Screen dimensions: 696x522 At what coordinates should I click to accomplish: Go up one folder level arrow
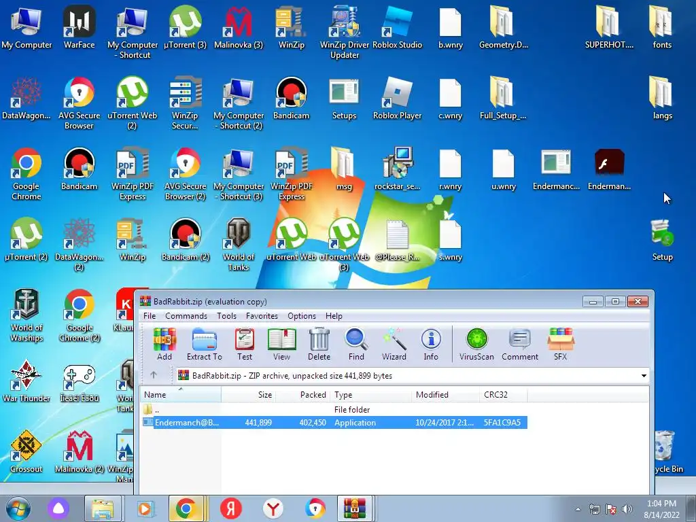pos(154,375)
